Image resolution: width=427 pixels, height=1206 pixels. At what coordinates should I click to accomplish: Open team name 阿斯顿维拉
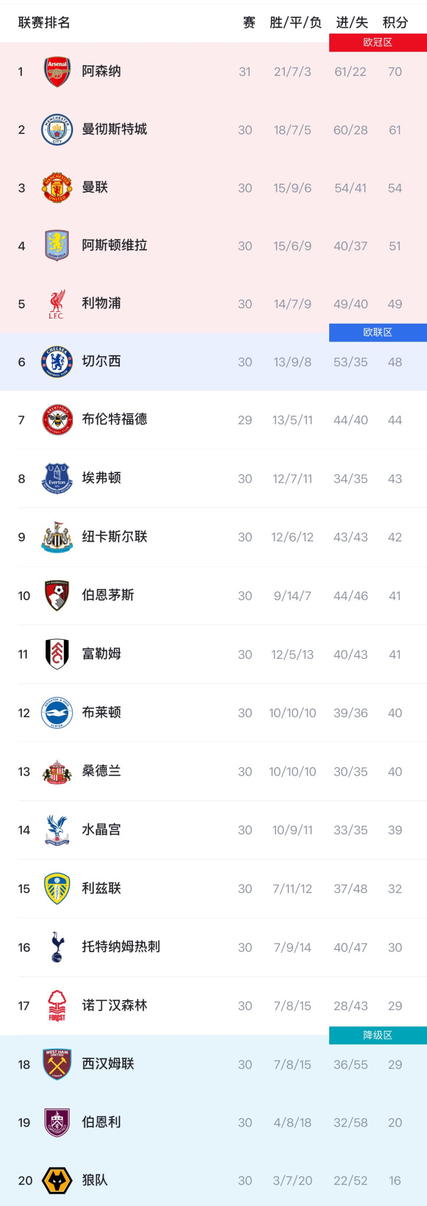114,245
